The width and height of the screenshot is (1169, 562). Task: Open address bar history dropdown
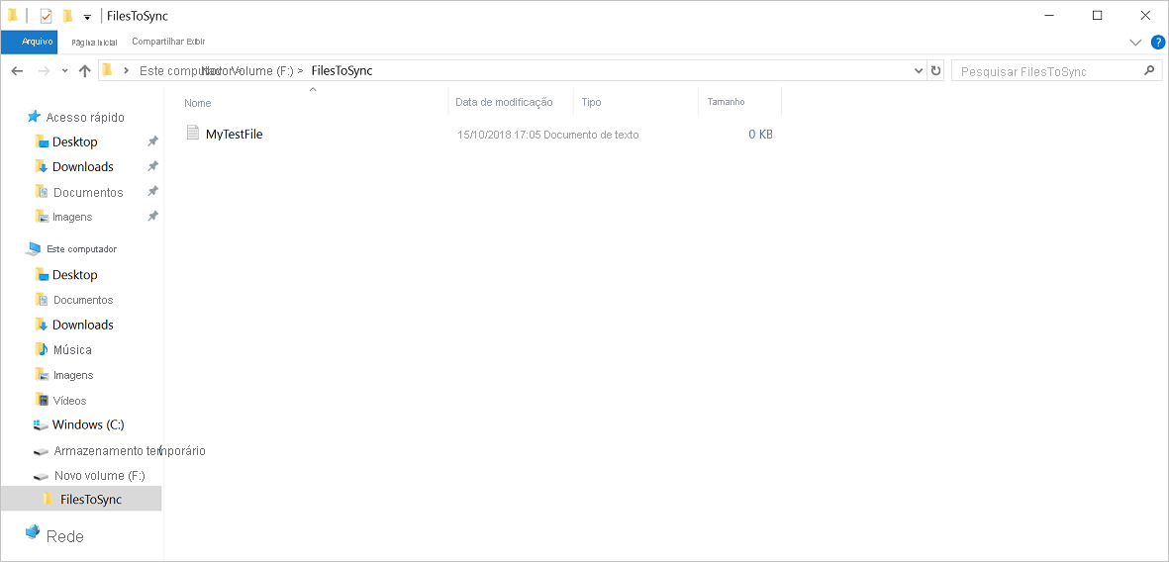(x=919, y=71)
